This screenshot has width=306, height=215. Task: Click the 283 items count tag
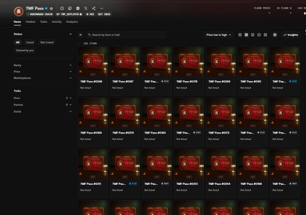(x=90, y=14)
